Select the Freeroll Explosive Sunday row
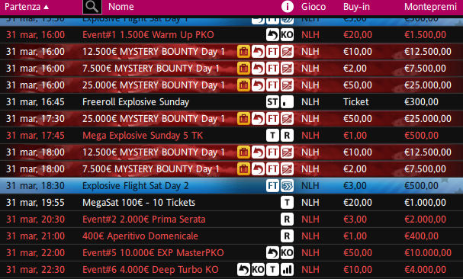 click(x=232, y=102)
